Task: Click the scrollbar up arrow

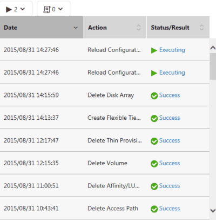Action: 213,48
